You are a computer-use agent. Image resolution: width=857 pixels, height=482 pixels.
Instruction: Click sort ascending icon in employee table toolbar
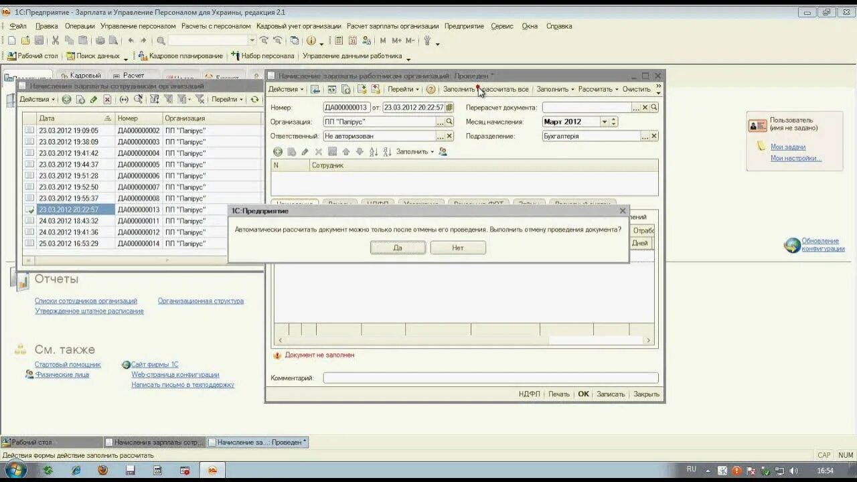[374, 152]
